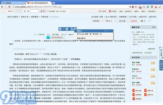Click in the username input field
The width and height of the screenshot is (163, 105).
point(18,11)
